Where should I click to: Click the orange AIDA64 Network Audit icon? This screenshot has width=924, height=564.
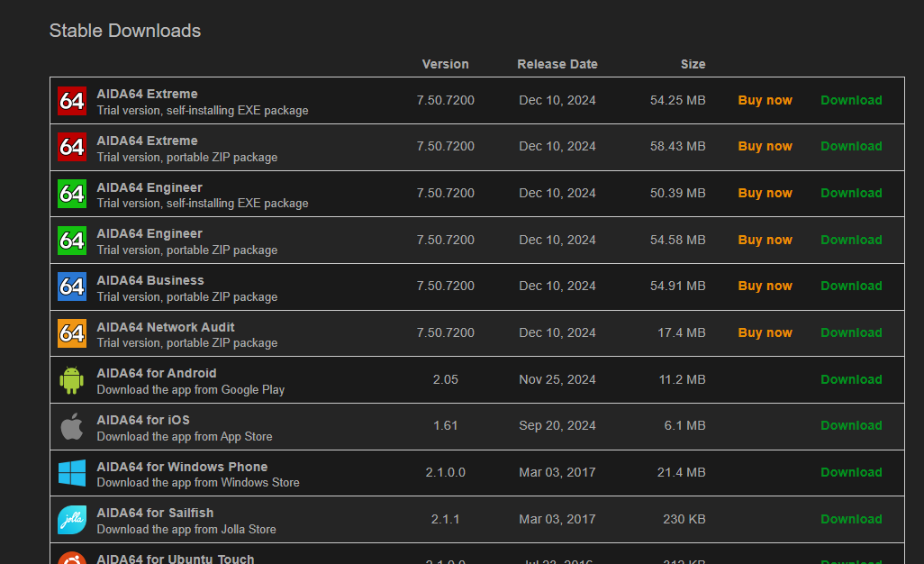[71, 333]
